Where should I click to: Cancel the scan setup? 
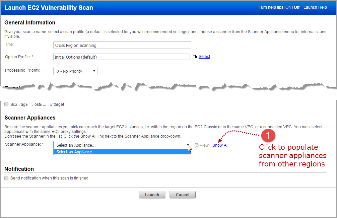(x=182, y=195)
